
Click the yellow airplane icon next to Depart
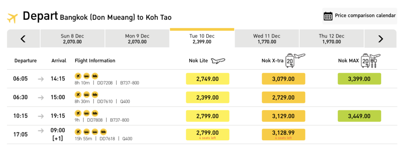[12, 18]
